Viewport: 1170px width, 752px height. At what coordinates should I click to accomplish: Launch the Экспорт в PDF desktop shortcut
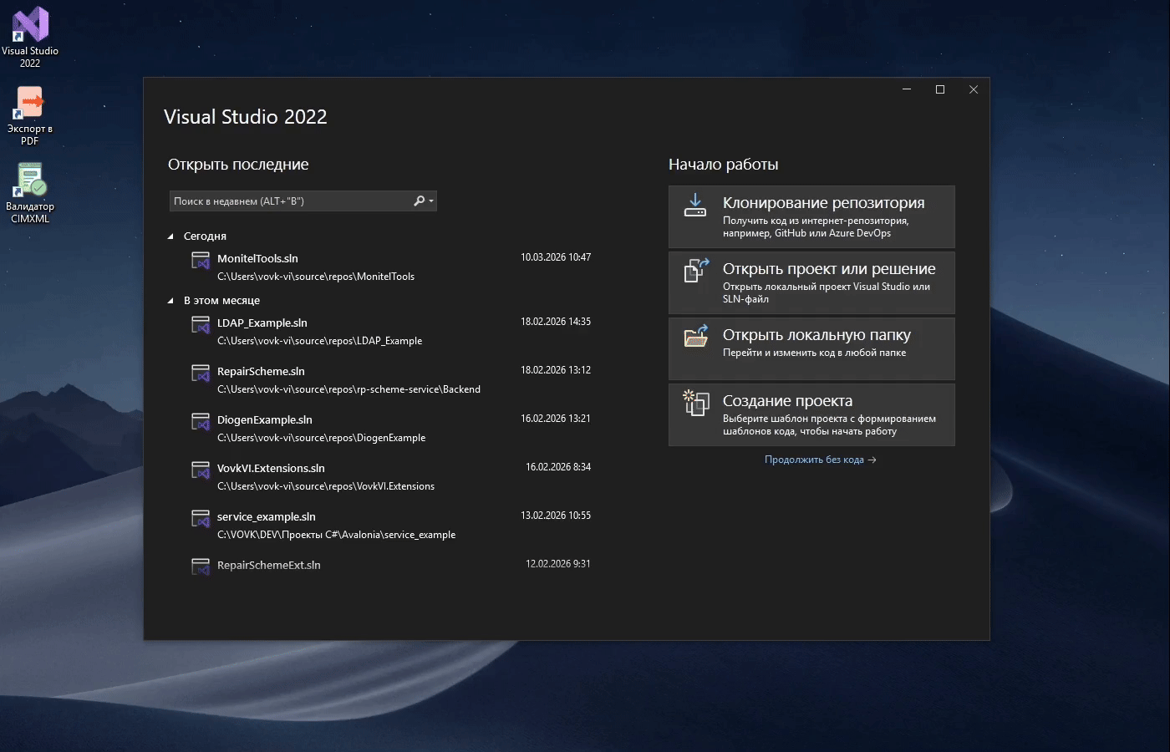point(30,115)
